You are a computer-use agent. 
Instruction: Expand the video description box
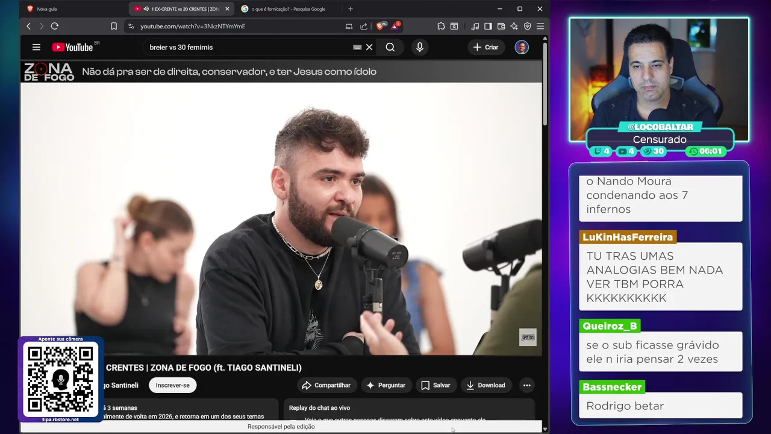[x=190, y=409]
